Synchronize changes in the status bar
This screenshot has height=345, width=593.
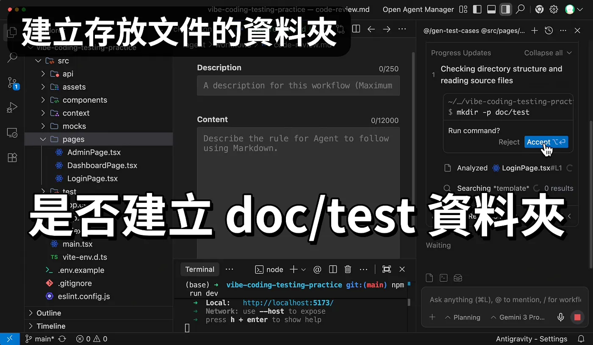pyautogui.click(x=62, y=339)
